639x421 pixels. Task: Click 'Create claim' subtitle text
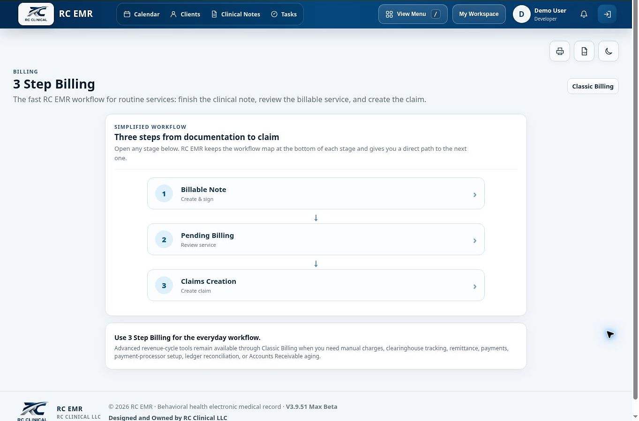[196, 291]
